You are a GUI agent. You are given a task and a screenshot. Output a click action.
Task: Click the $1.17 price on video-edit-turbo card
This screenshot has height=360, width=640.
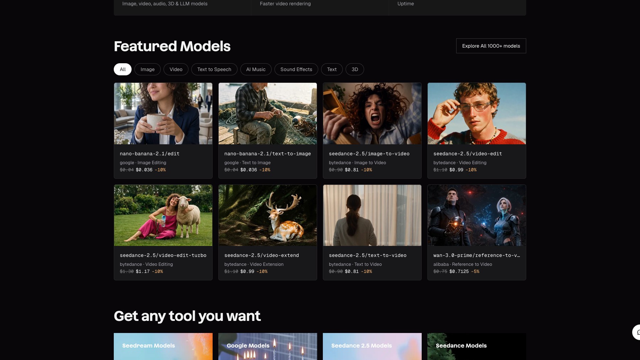pos(143,272)
